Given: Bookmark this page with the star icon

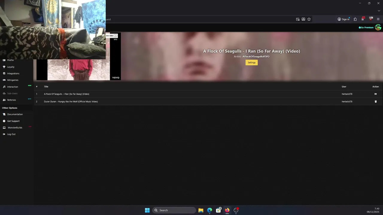Looking at the screenshot, I should (x=309, y=19).
